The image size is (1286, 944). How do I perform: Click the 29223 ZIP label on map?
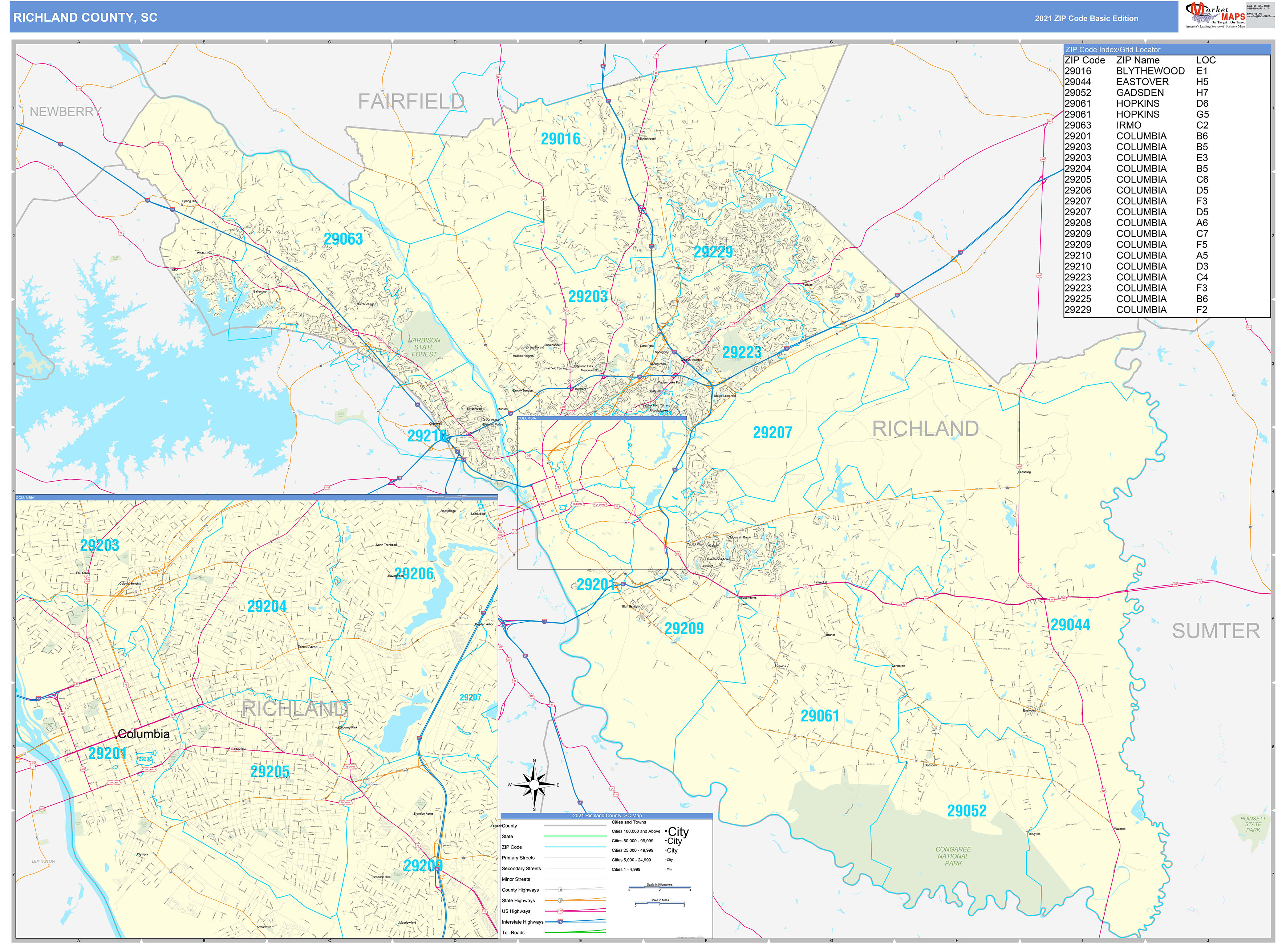[741, 352]
